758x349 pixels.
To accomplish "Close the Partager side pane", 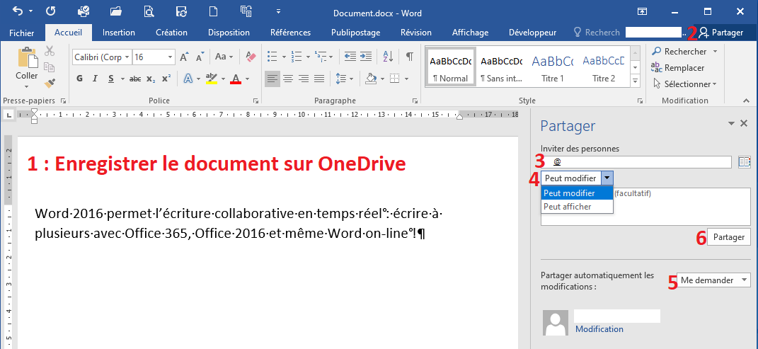I will pyautogui.click(x=745, y=123).
